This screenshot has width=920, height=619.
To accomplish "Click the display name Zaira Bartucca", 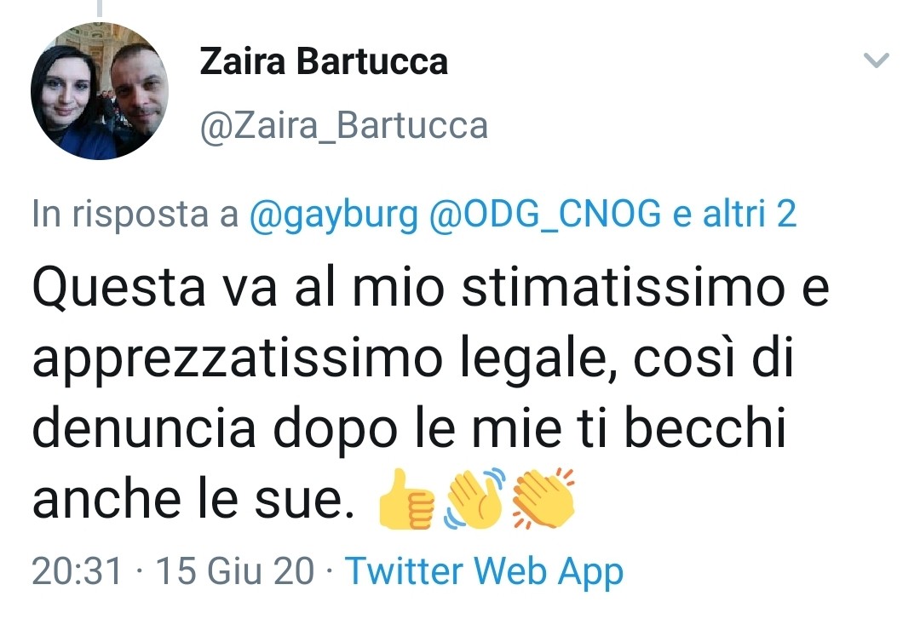I will point(324,61).
